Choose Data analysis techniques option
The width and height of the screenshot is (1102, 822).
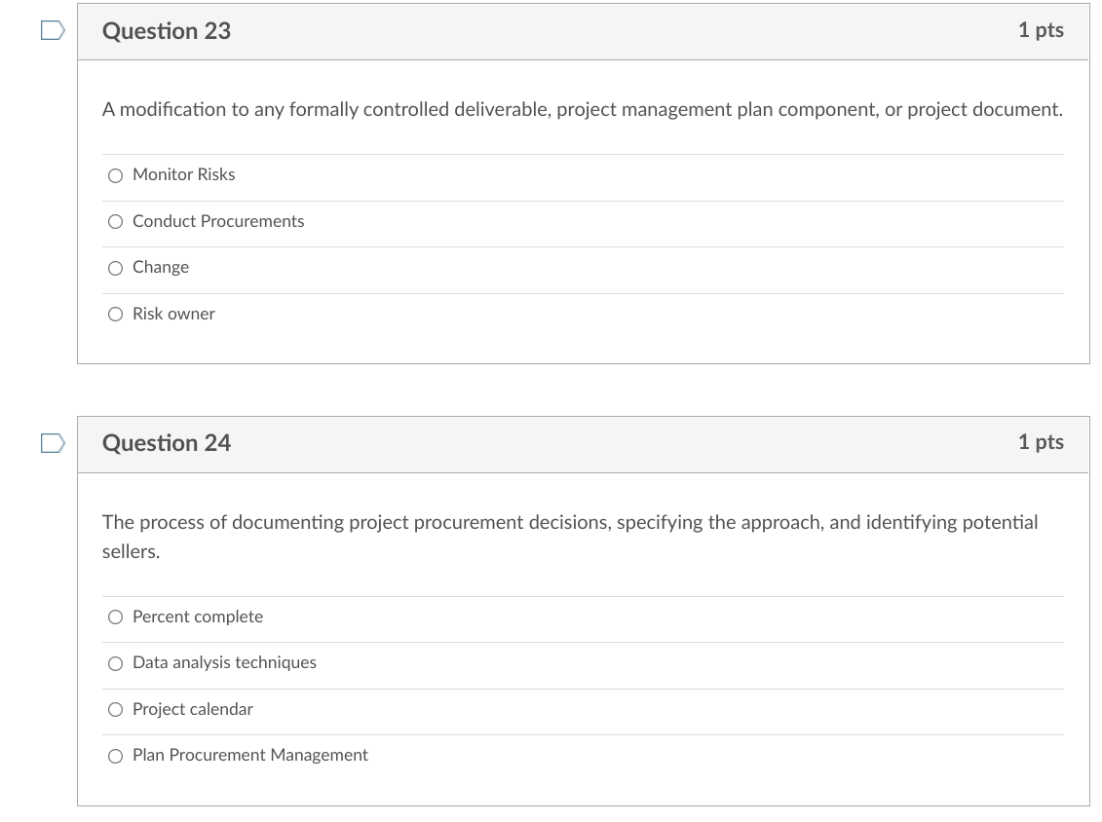click(x=115, y=663)
